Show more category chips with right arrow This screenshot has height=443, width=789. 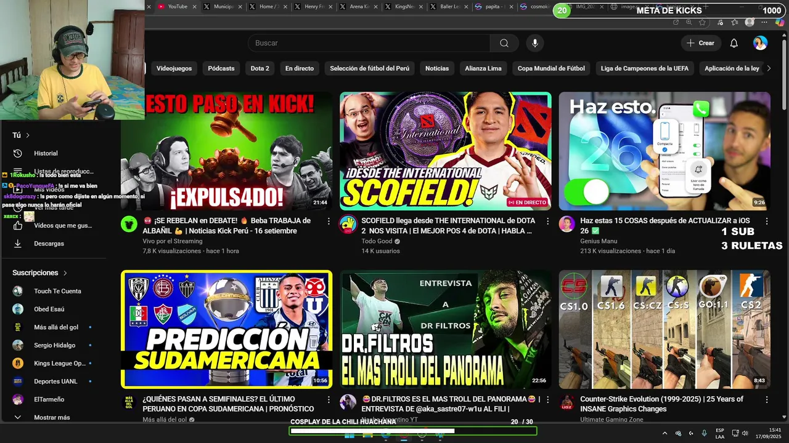tap(769, 68)
